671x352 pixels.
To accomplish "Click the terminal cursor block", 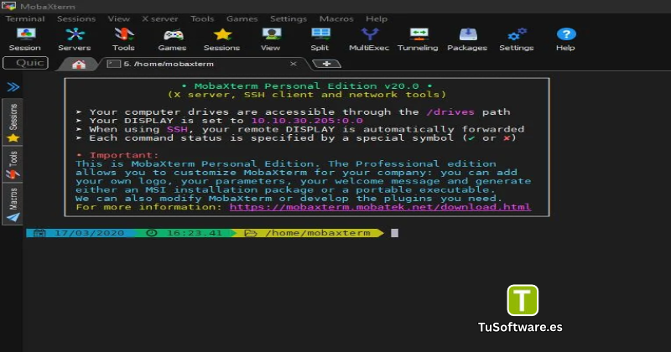I will [394, 233].
